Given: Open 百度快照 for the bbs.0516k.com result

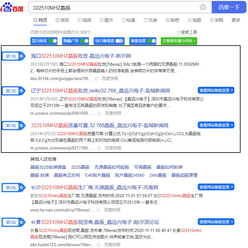Looking at the screenshot, I should [110, 79].
